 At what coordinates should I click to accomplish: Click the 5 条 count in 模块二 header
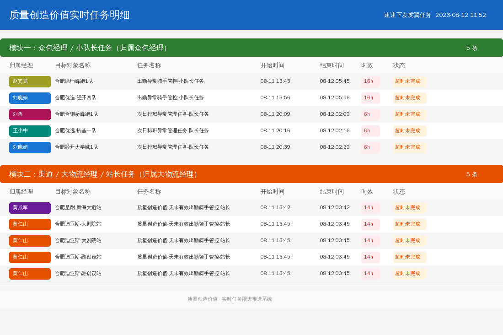471,174
